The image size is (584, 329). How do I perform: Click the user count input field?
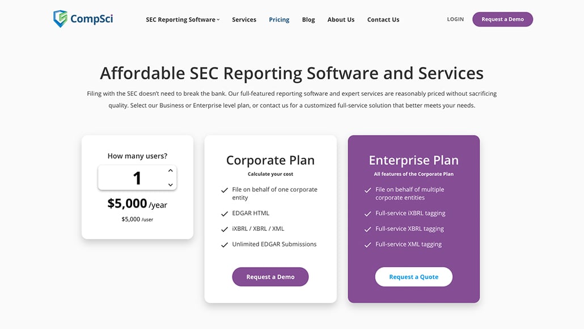(x=137, y=176)
